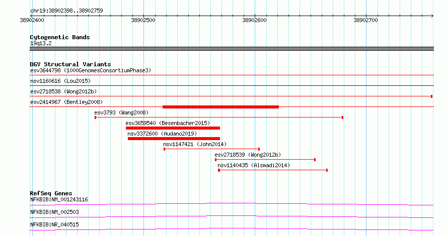Click the gray 19q13.2 cytogenetic band bar

tap(232, 49)
